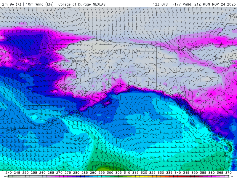Click the 'F177' forecast hour text
Screen dimensions: 237x178
click(x=177, y=4)
